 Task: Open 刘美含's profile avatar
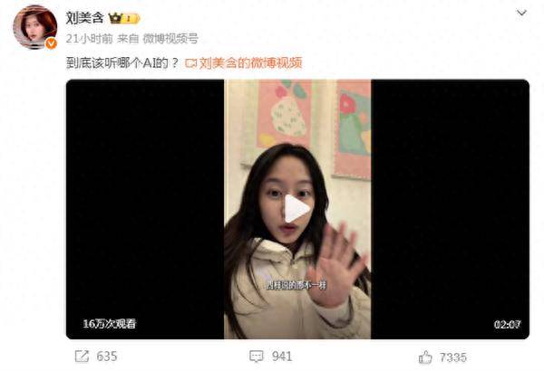(35, 27)
